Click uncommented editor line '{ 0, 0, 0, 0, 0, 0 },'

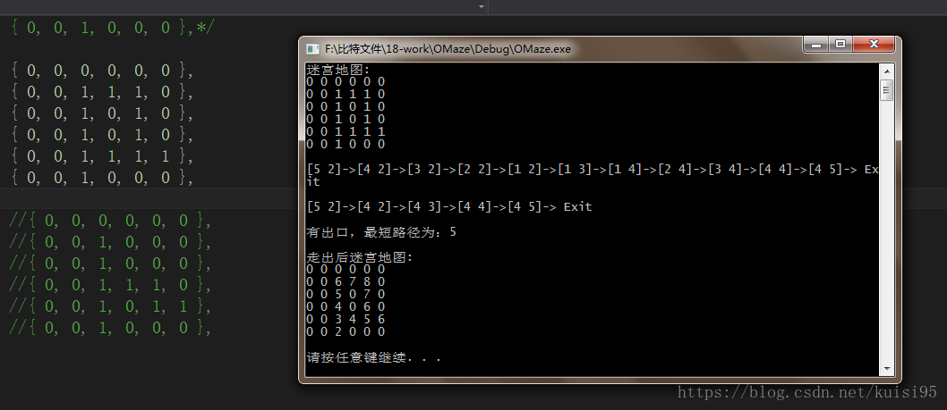coord(102,71)
